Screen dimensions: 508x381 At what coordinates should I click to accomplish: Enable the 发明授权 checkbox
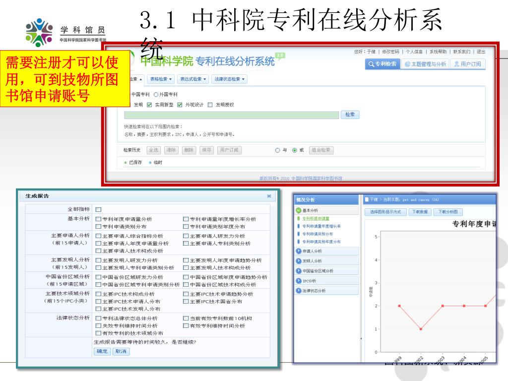click(210, 105)
